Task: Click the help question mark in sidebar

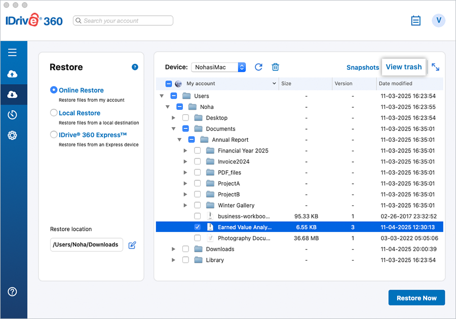Action: coord(13,292)
